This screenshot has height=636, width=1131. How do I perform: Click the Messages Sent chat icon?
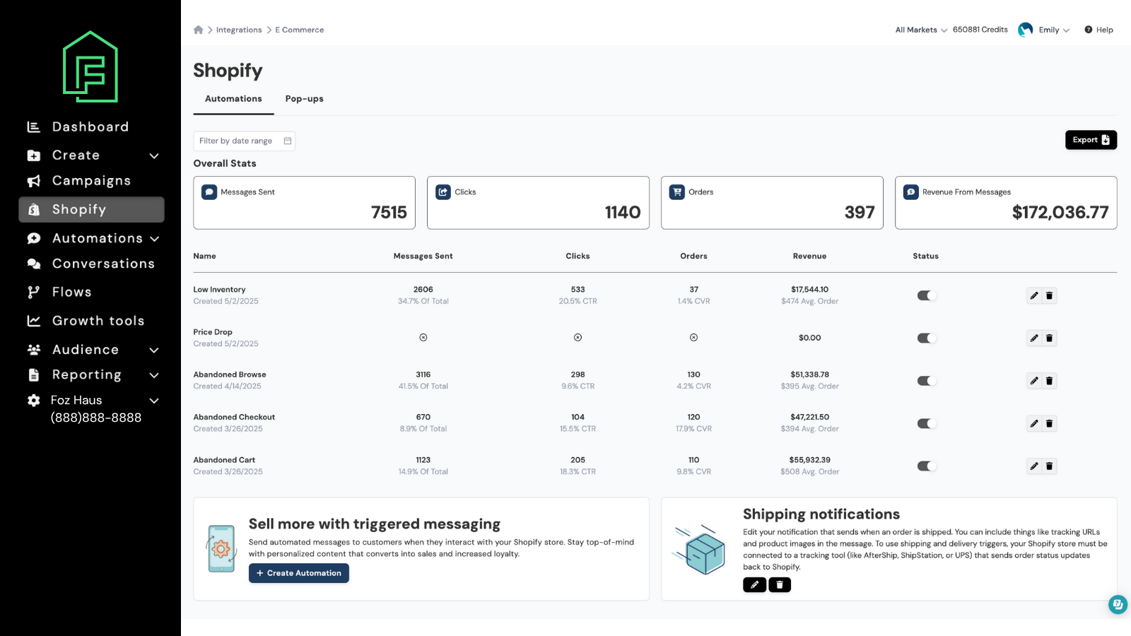tap(209, 192)
